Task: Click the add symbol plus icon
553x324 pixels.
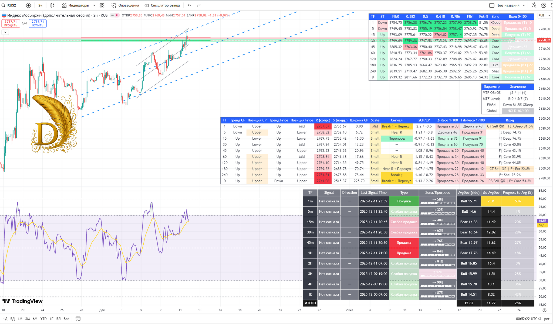Action: coord(28,5)
